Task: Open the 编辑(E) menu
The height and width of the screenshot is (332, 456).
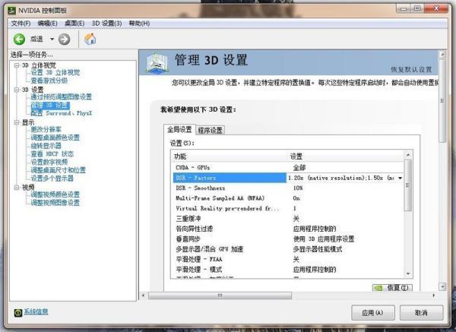Action: (x=47, y=24)
